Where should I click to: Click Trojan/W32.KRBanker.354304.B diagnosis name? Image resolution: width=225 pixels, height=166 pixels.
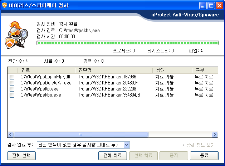pyautogui.click(x=109, y=95)
